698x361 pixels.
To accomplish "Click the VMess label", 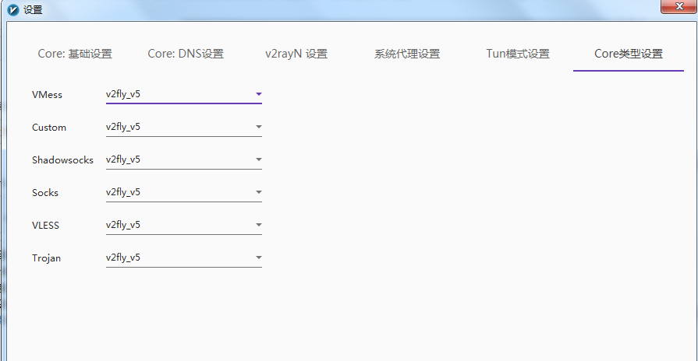I will click(x=48, y=95).
